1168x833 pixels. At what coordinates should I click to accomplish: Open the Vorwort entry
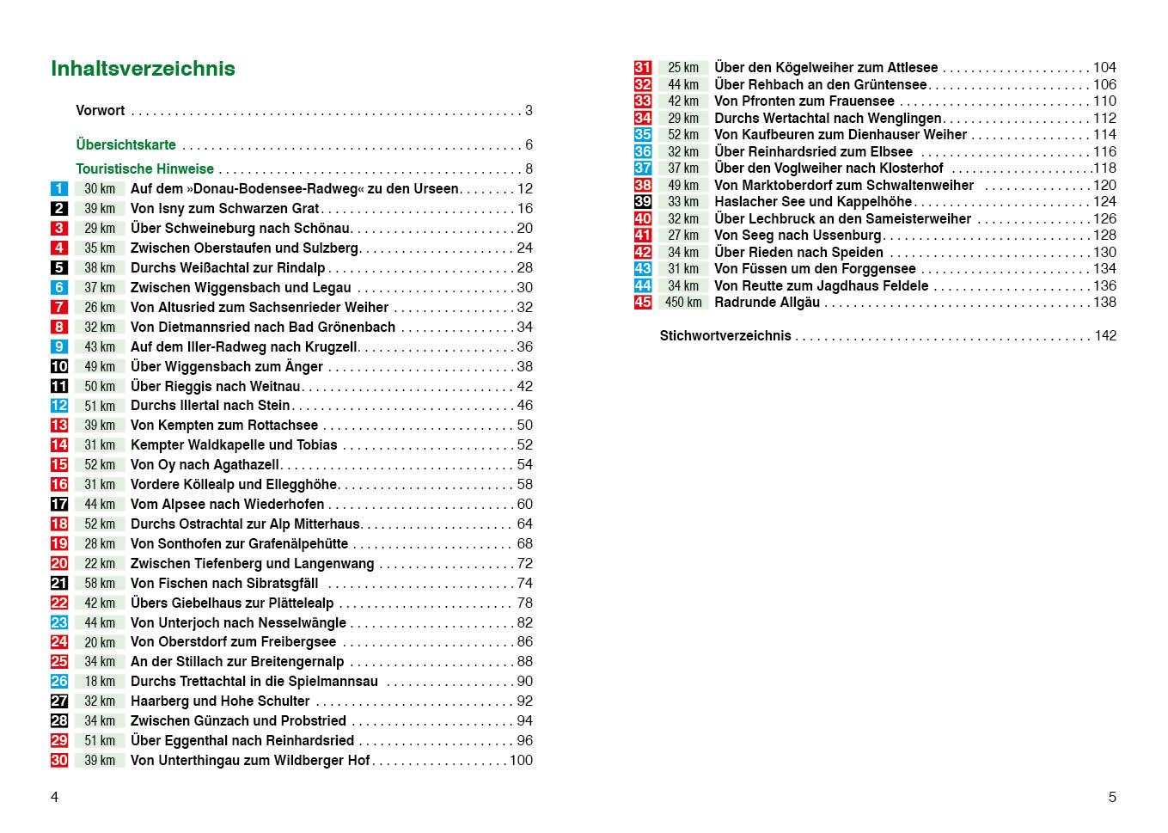point(100,111)
